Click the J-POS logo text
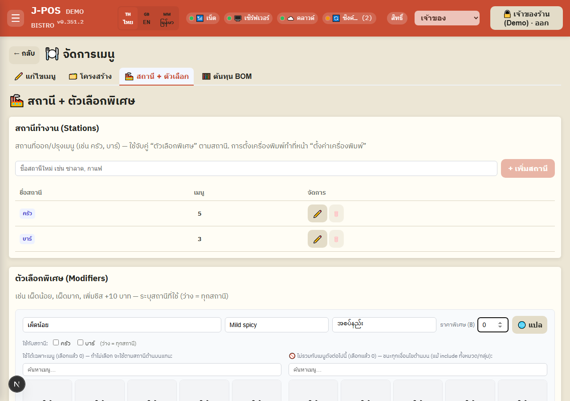The height and width of the screenshot is (401, 570). (x=46, y=11)
